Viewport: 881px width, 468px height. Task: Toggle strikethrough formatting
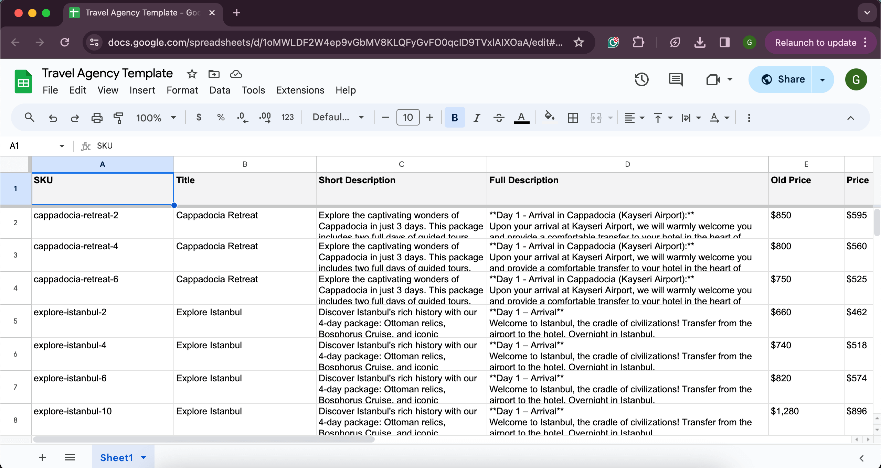coord(499,118)
